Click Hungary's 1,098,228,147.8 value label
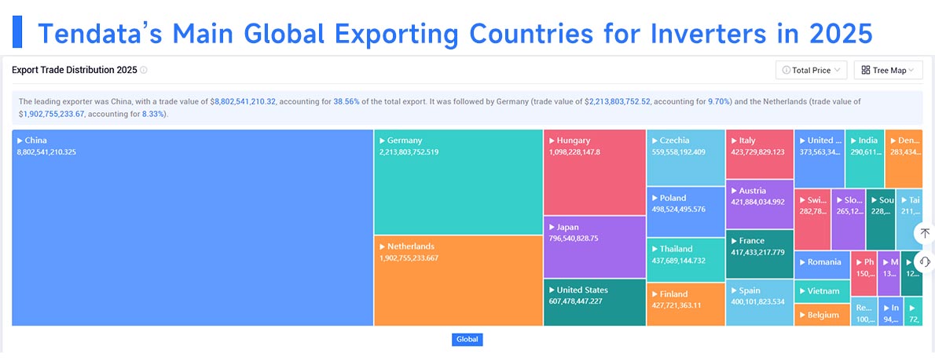Screen dimensions: 935x358 point(574,152)
